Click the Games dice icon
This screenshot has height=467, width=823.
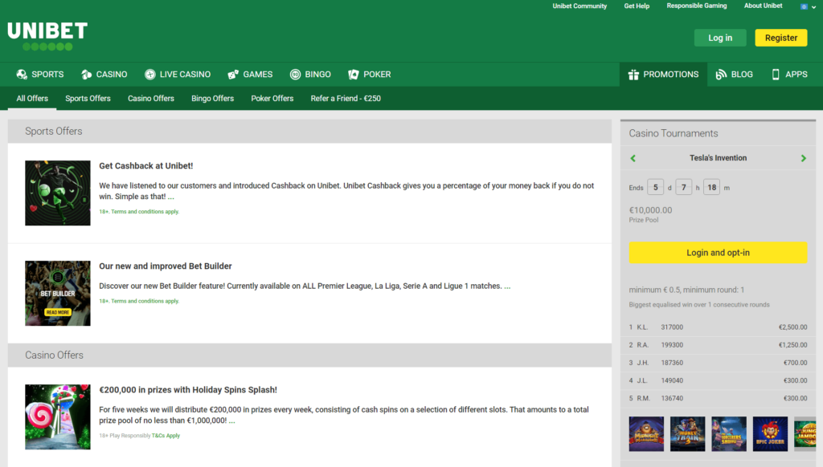pyautogui.click(x=233, y=75)
